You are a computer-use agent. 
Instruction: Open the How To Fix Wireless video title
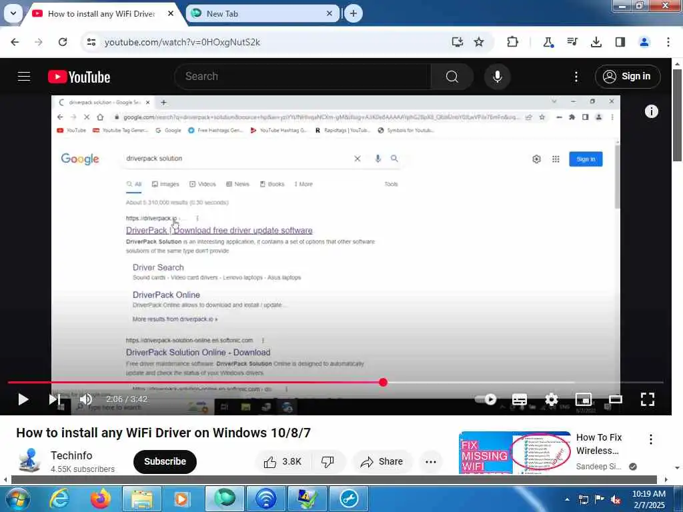[599, 443]
